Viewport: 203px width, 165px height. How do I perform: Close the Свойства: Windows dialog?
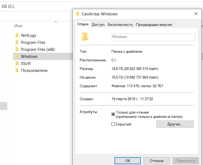[x=196, y=14]
